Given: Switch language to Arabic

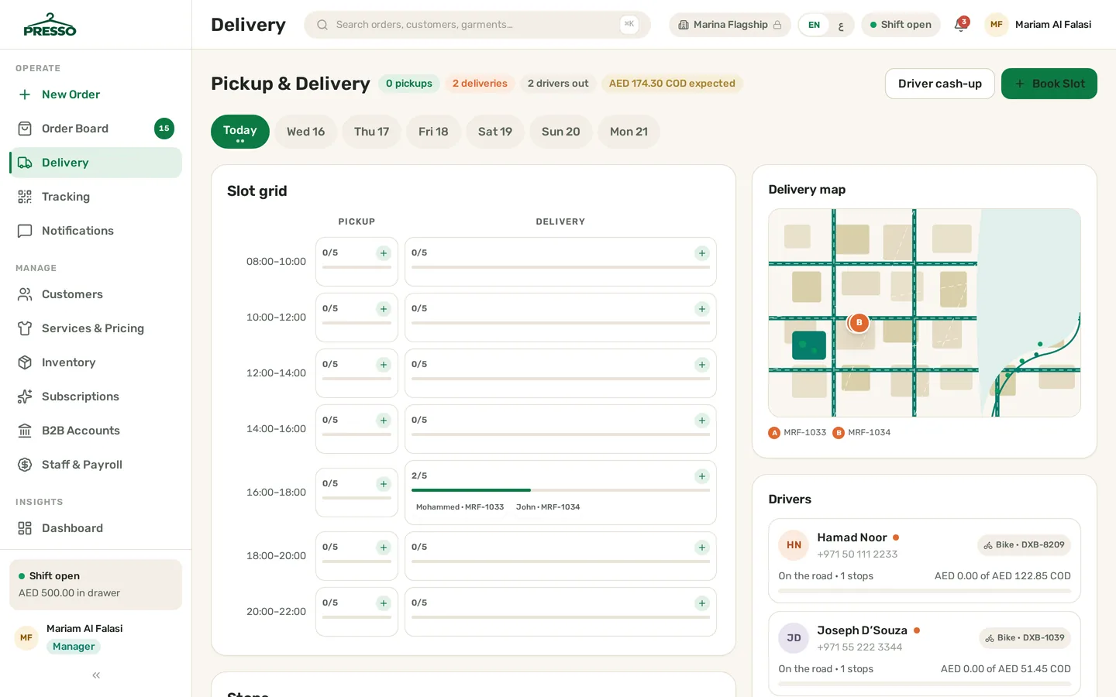Looking at the screenshot, I should click(x=840, y=25).
